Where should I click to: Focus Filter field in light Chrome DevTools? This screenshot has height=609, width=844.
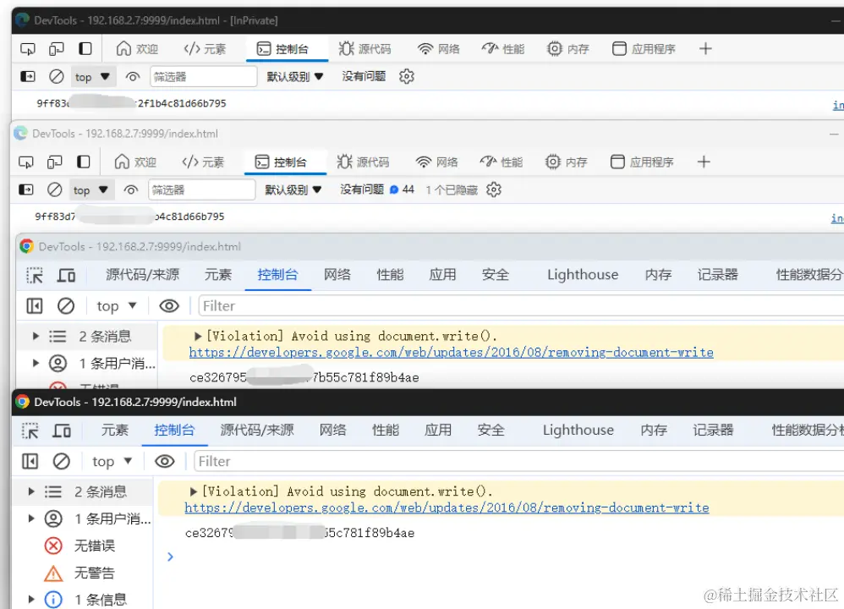(521, 306)
